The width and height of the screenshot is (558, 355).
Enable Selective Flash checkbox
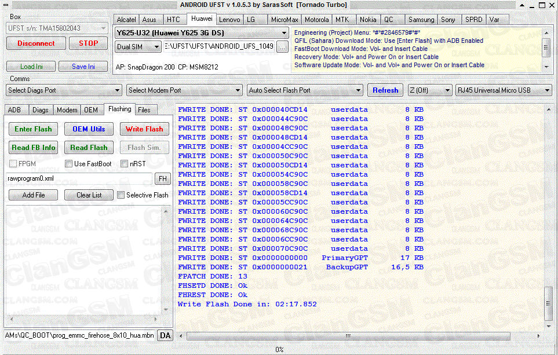(x=121, y=195)
